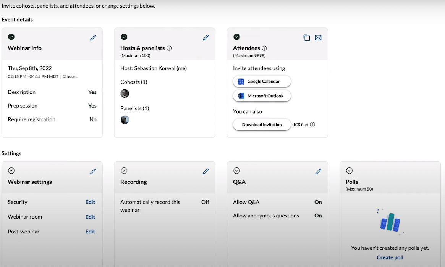Edit the Q&A settings pencil

click(x=318, y=171)
